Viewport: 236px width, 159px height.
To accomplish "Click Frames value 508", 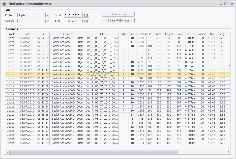I will (x=141, y=90).
